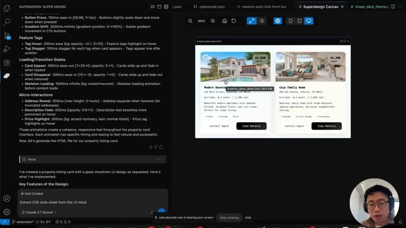This screenshot has height=228, width=406.
Task: Click the Cozy Family Home property photo
Action: pyautogui.click(x=310, y=66)
